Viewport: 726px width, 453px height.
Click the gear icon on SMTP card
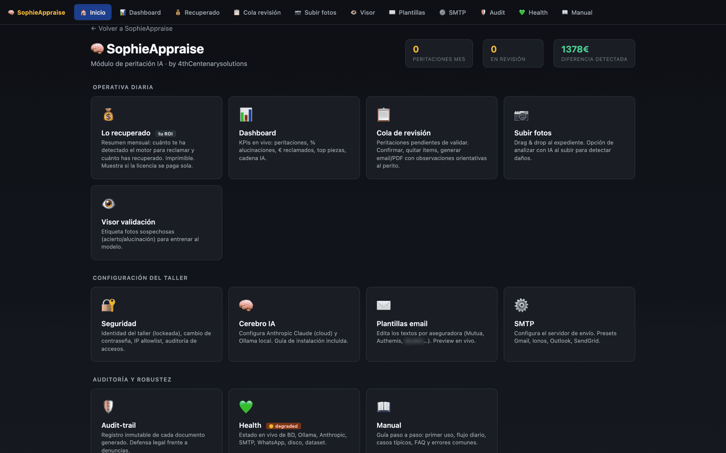point(521,305)
